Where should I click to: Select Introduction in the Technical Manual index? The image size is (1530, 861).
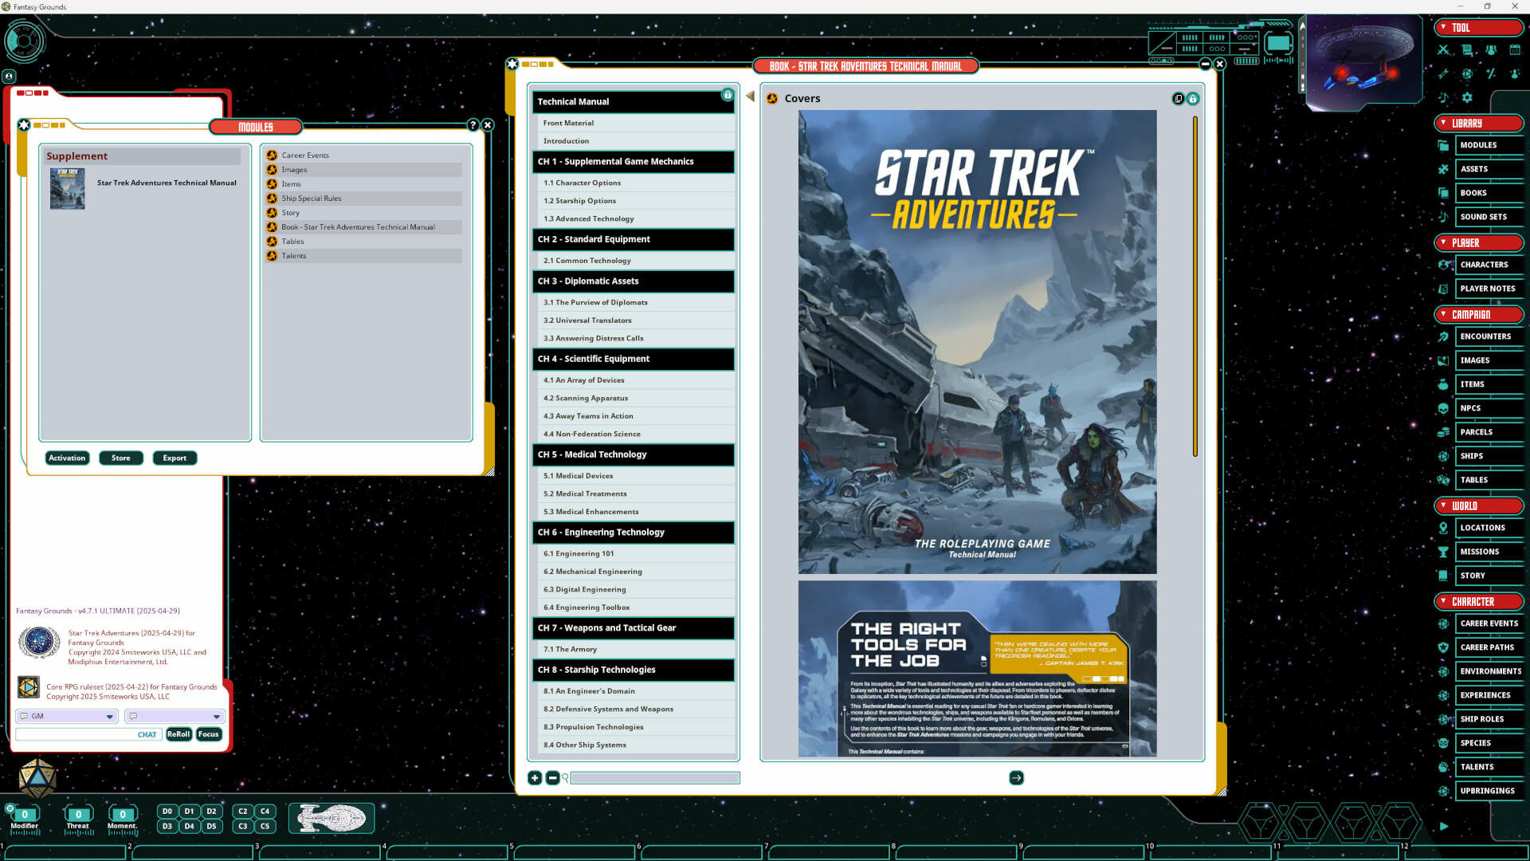click(x=567, y=140)
